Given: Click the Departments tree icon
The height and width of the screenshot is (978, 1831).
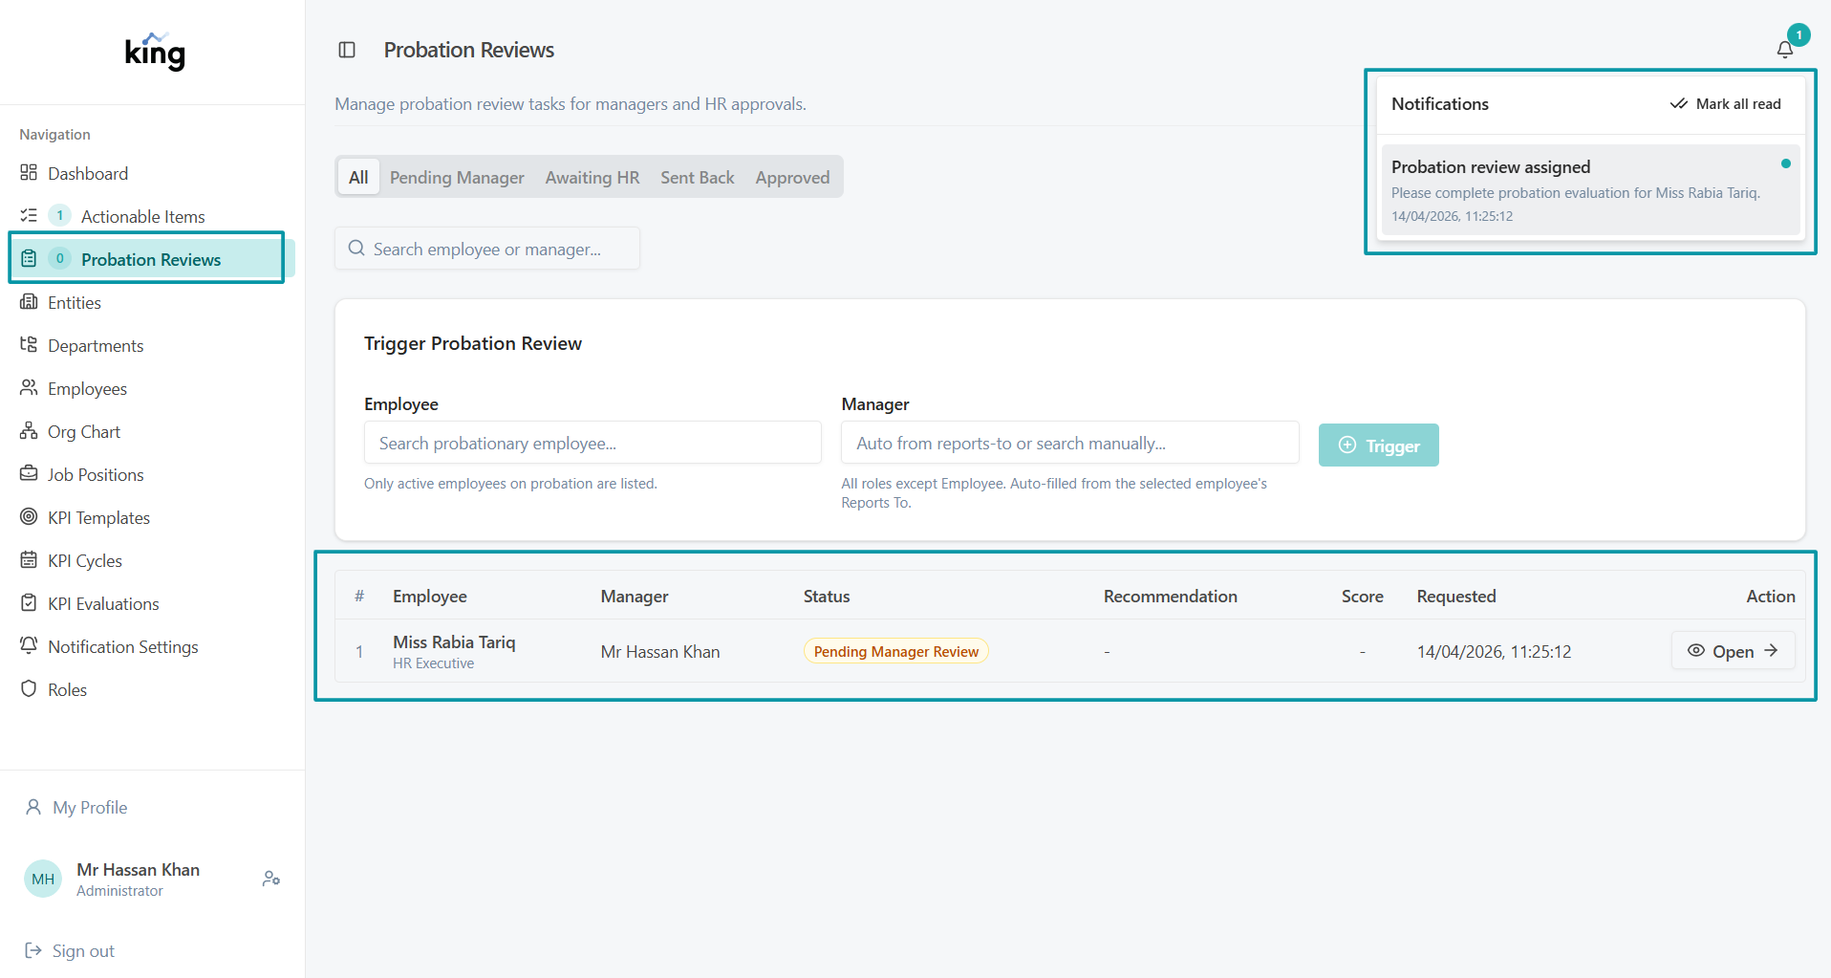Looking at the screenshot, I should pos(29,345).
